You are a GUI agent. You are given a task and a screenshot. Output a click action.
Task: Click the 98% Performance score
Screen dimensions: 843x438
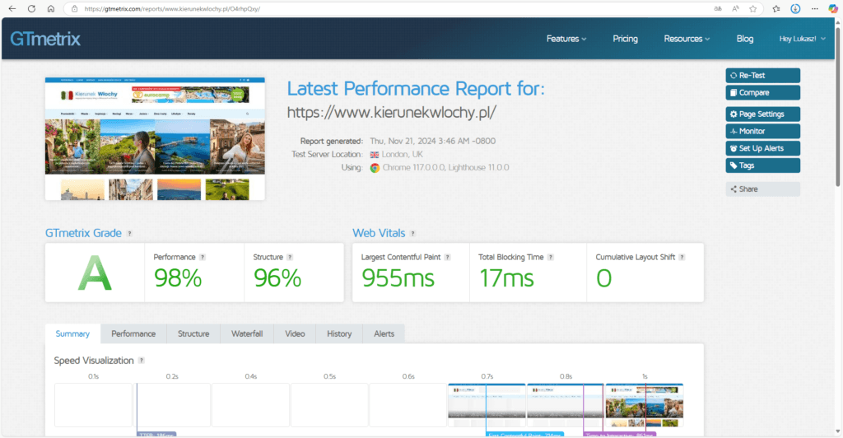(178, 278)
